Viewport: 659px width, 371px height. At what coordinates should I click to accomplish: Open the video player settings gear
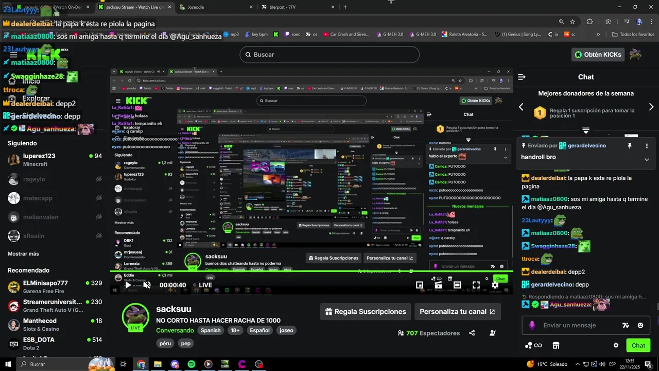495,285
